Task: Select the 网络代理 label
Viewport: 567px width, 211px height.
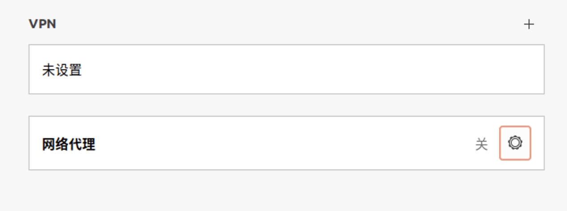Action: [69, 144]
